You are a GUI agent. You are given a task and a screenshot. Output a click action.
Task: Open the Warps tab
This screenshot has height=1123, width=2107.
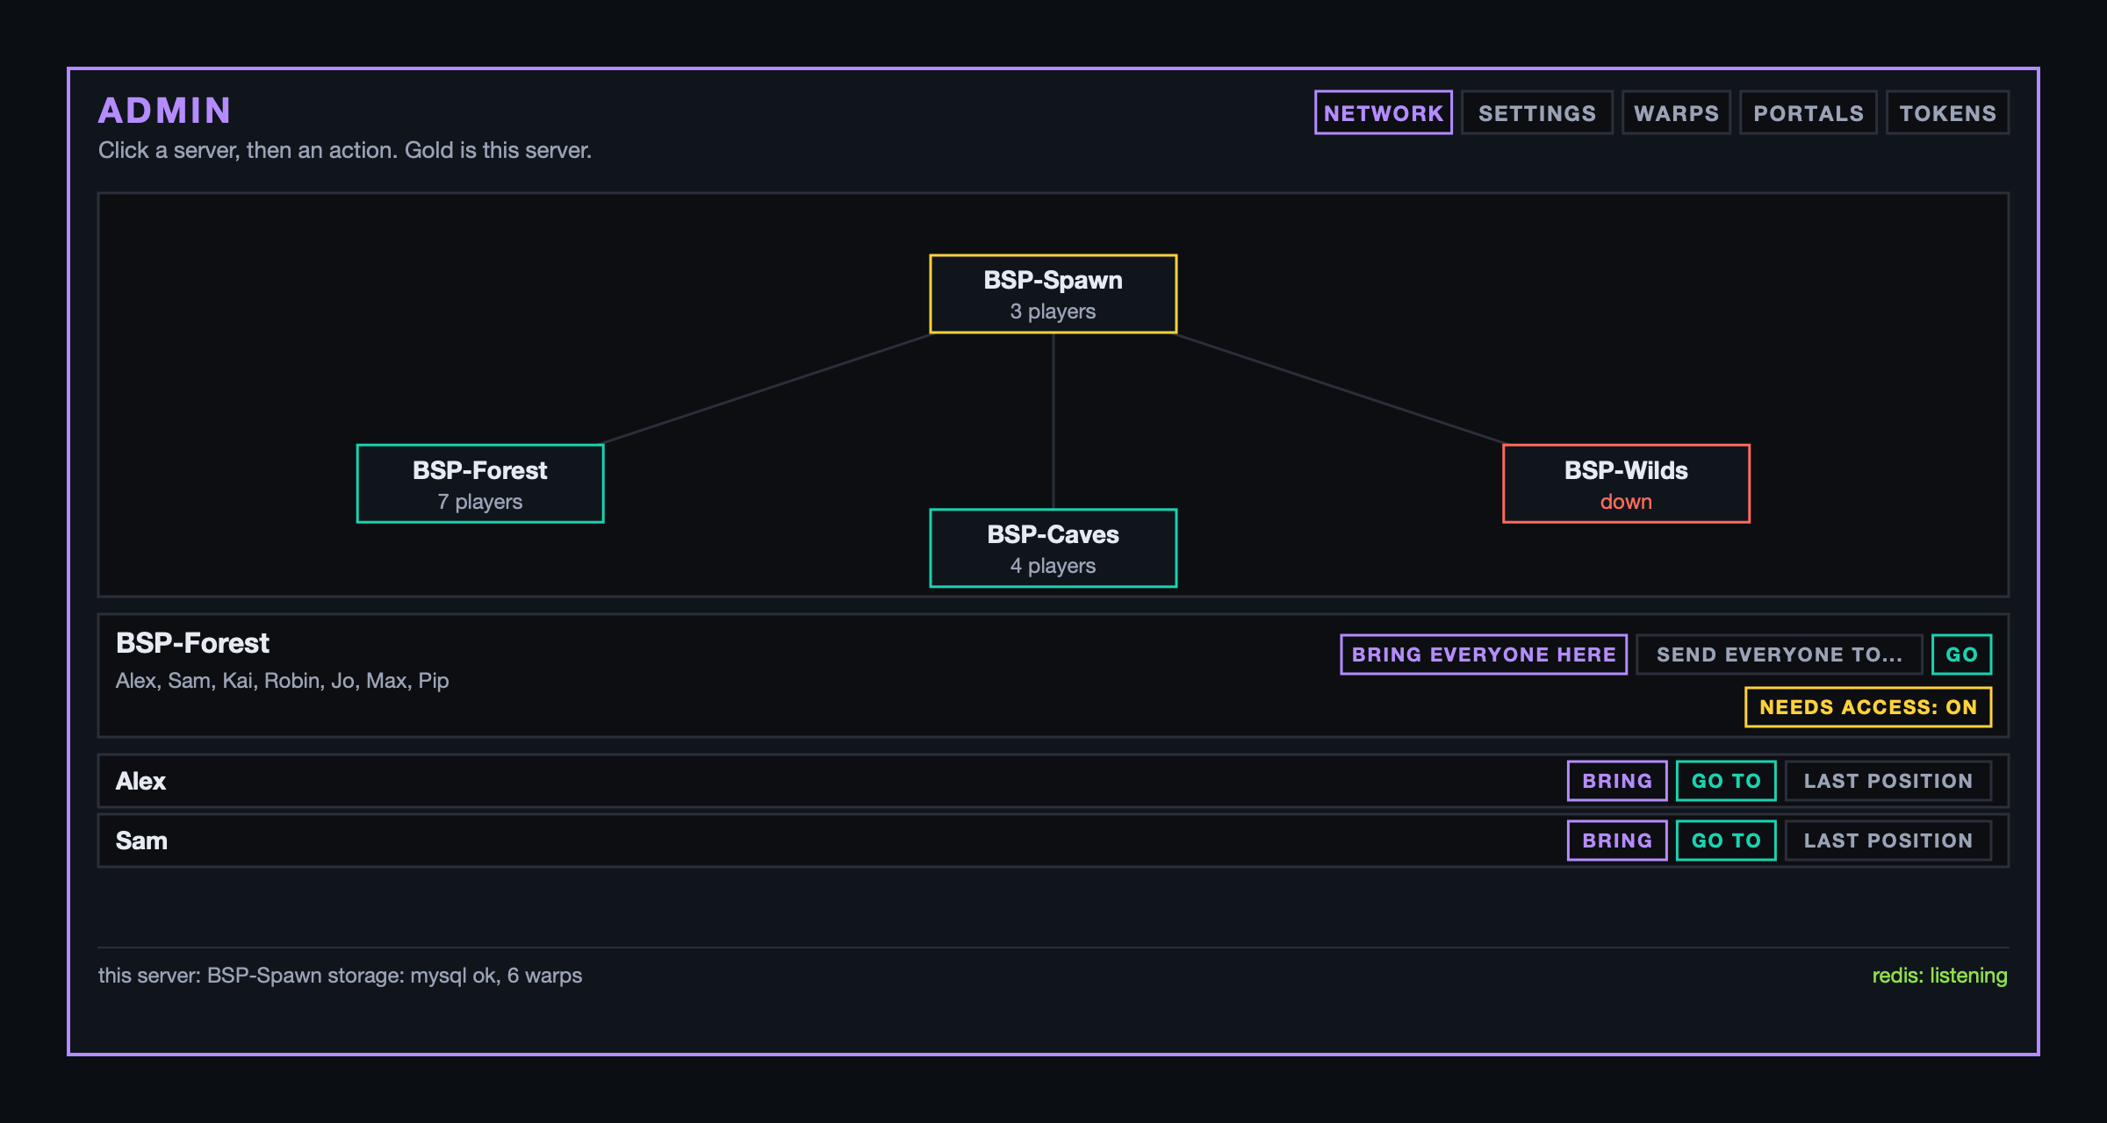1676,113
